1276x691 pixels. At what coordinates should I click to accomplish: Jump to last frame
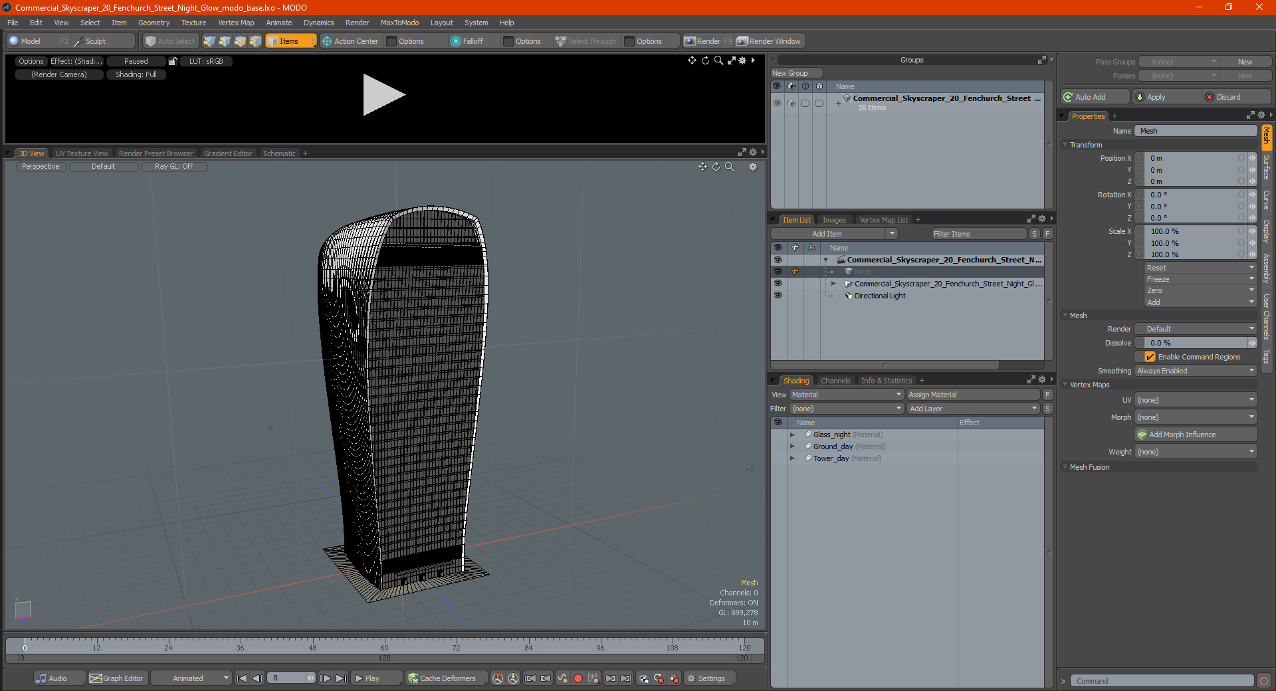341,678
